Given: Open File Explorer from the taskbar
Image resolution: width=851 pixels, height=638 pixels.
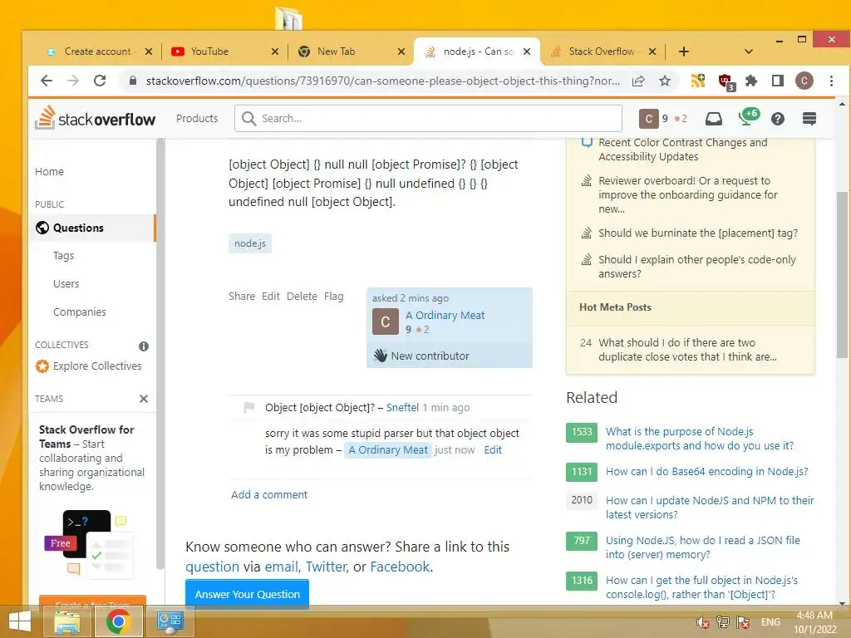Looking at the screenshot, I should pyautogui.click(x=67, y=621).
